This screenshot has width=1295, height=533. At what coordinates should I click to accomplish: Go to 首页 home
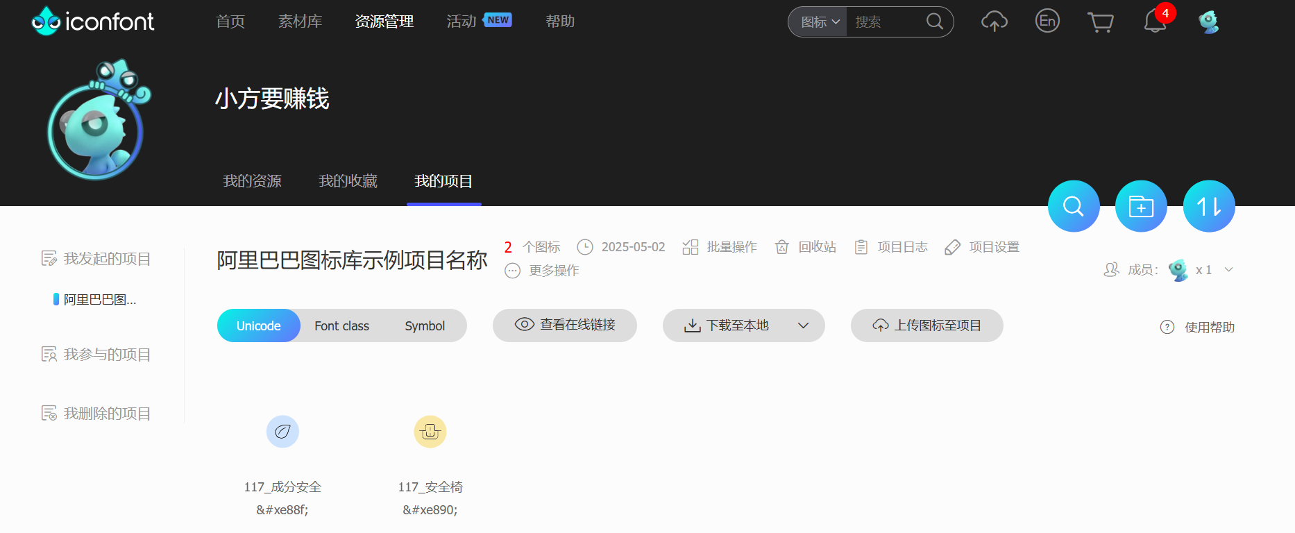(x=230, y=22)
